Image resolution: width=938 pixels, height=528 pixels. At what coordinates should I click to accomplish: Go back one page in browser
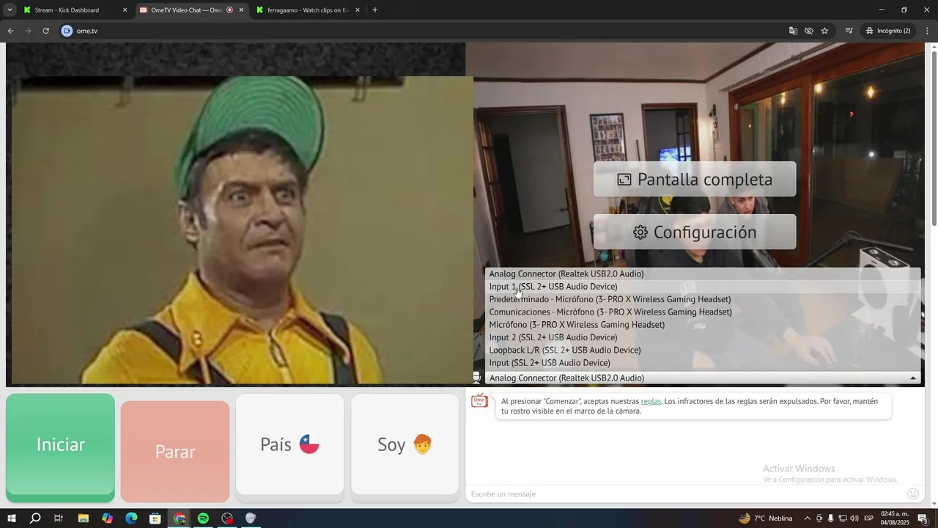click(10, 31)
